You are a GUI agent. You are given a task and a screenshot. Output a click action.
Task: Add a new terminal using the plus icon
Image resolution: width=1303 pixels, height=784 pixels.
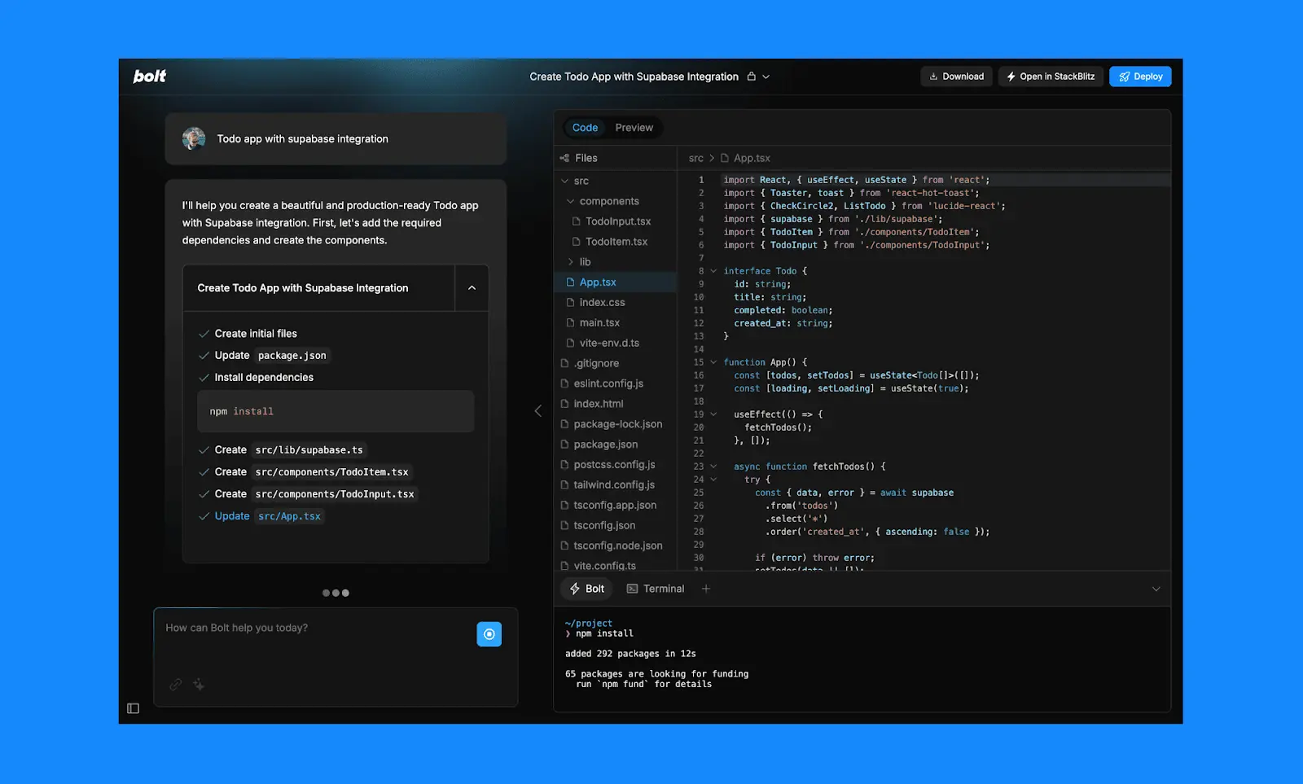coord(705,588)
